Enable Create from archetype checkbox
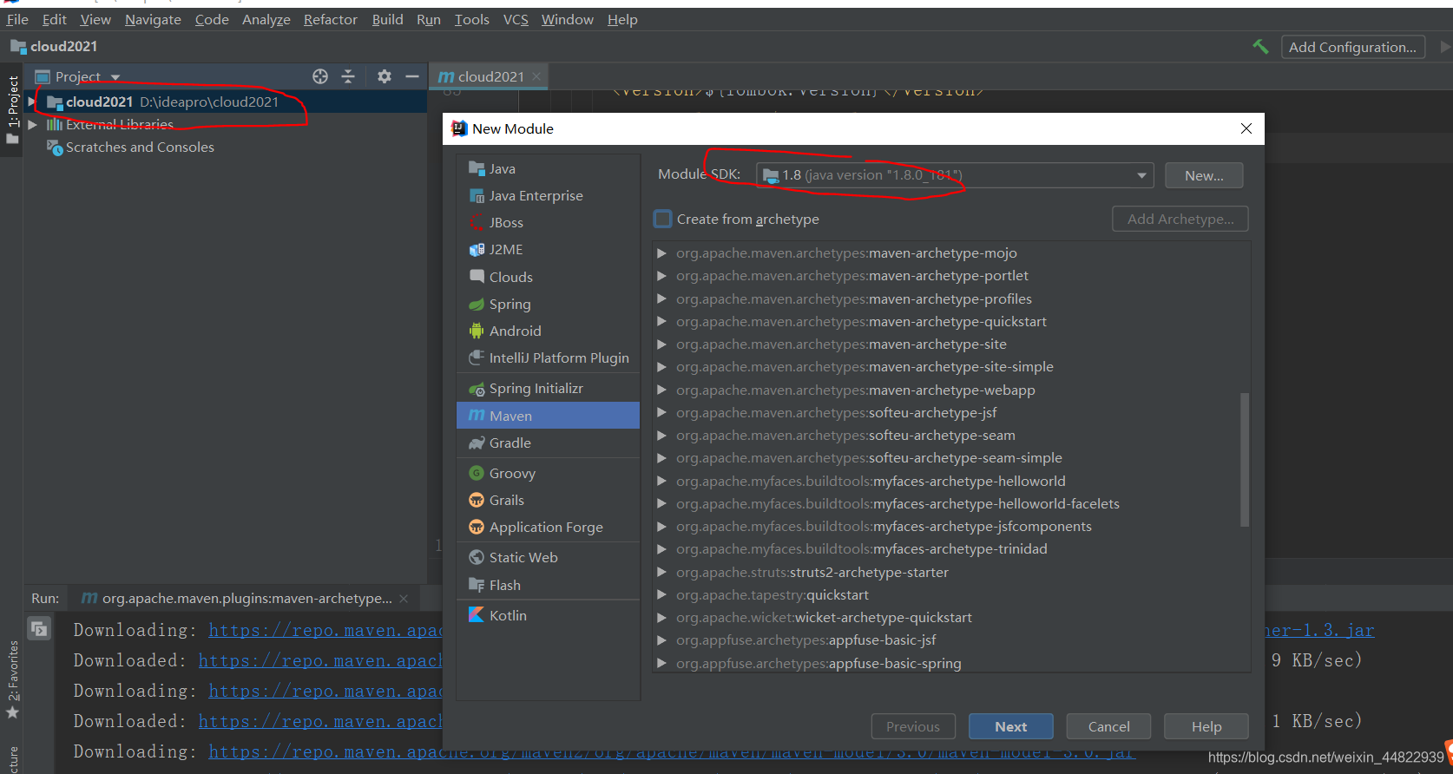The width and height of the screenshot is (1453, 774). coord(663,219)
